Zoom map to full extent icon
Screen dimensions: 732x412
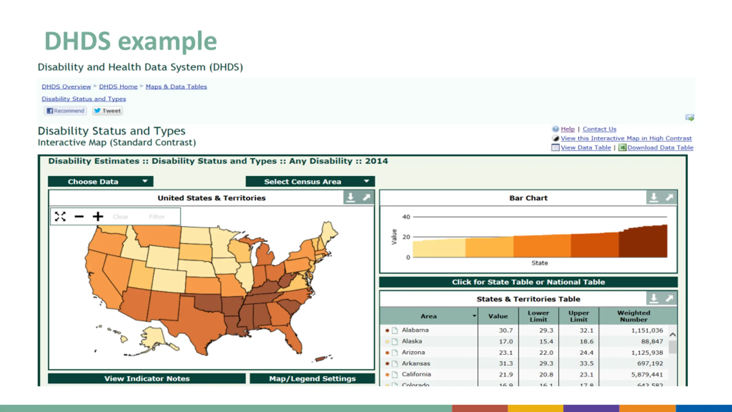tap(60, 217)
